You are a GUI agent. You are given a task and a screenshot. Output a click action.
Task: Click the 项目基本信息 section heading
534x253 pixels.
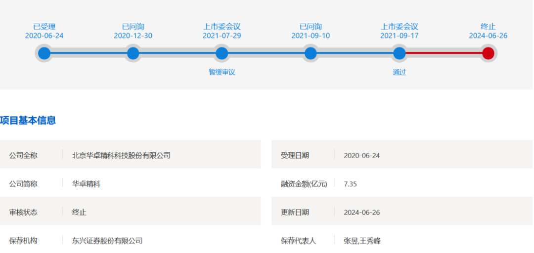click(28, 120)
